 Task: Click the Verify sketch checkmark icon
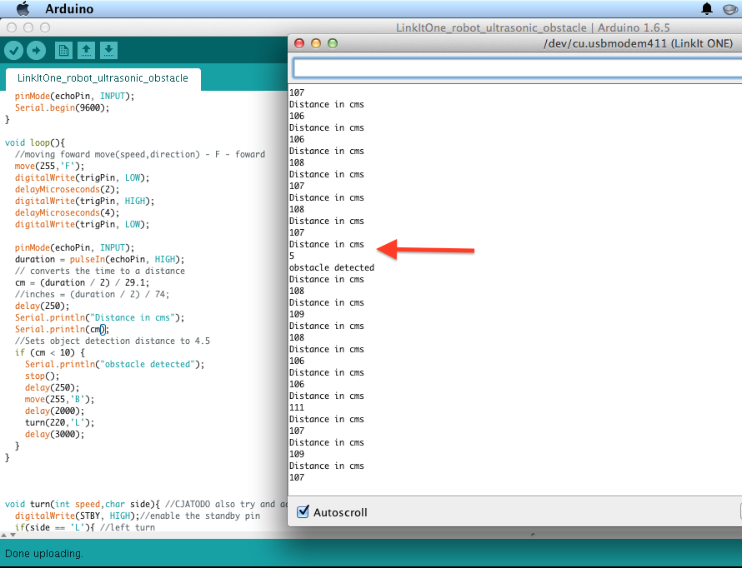coord(13,51)
